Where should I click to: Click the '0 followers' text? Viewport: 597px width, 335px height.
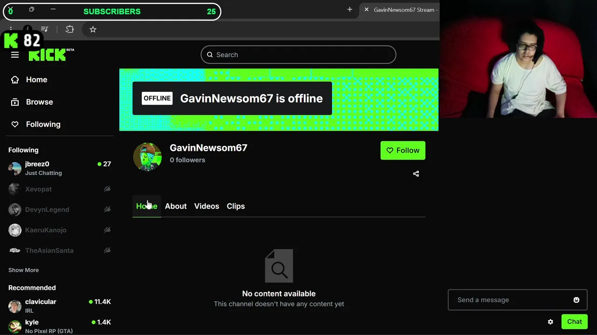pos(187,160)
